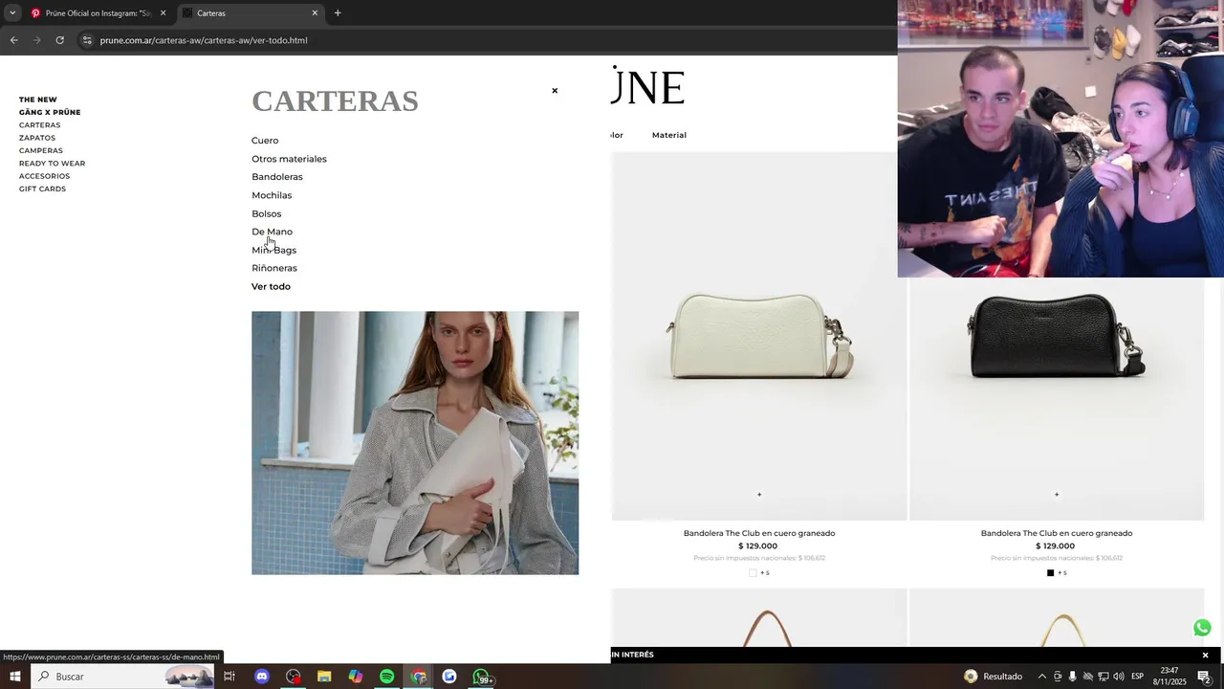This screenshot has height=689, width=1224.
Task: Open Discord from the taskbar
Action: (x=262, y=677)
